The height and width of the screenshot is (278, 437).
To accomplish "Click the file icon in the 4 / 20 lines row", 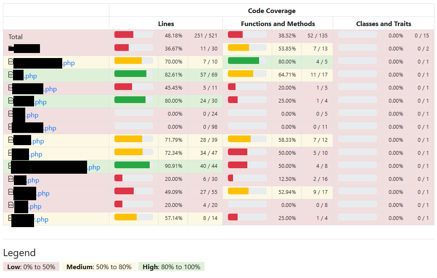I will pos(11,205).
